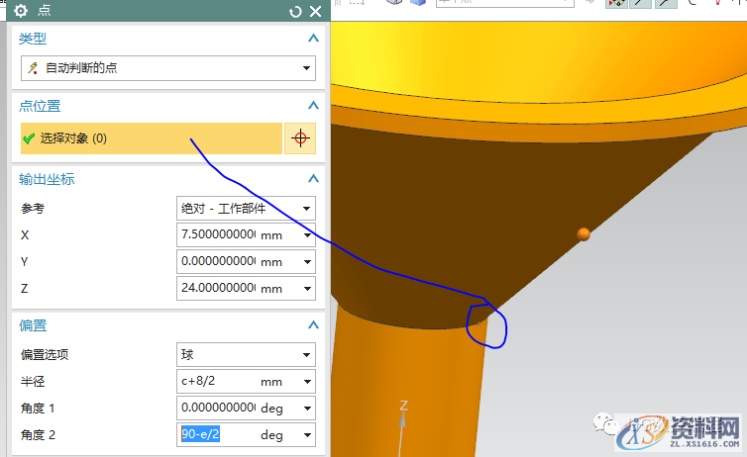Click the 参考 label
This screenshot has height=457, width=747.
coord(33,209)
